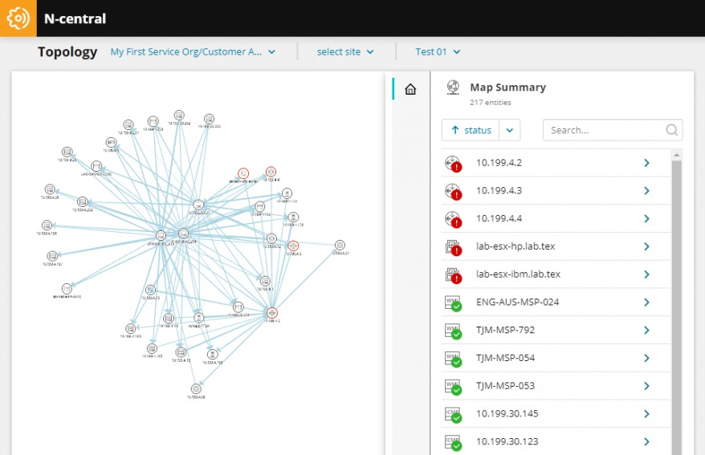Expand the sort options arrow next to status
705x455 pixels.
click(510, 130)
